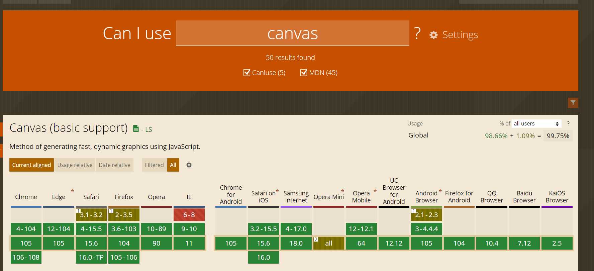Toggle the MDN (45) checkbox
The image size is (594, 271).
304,73
